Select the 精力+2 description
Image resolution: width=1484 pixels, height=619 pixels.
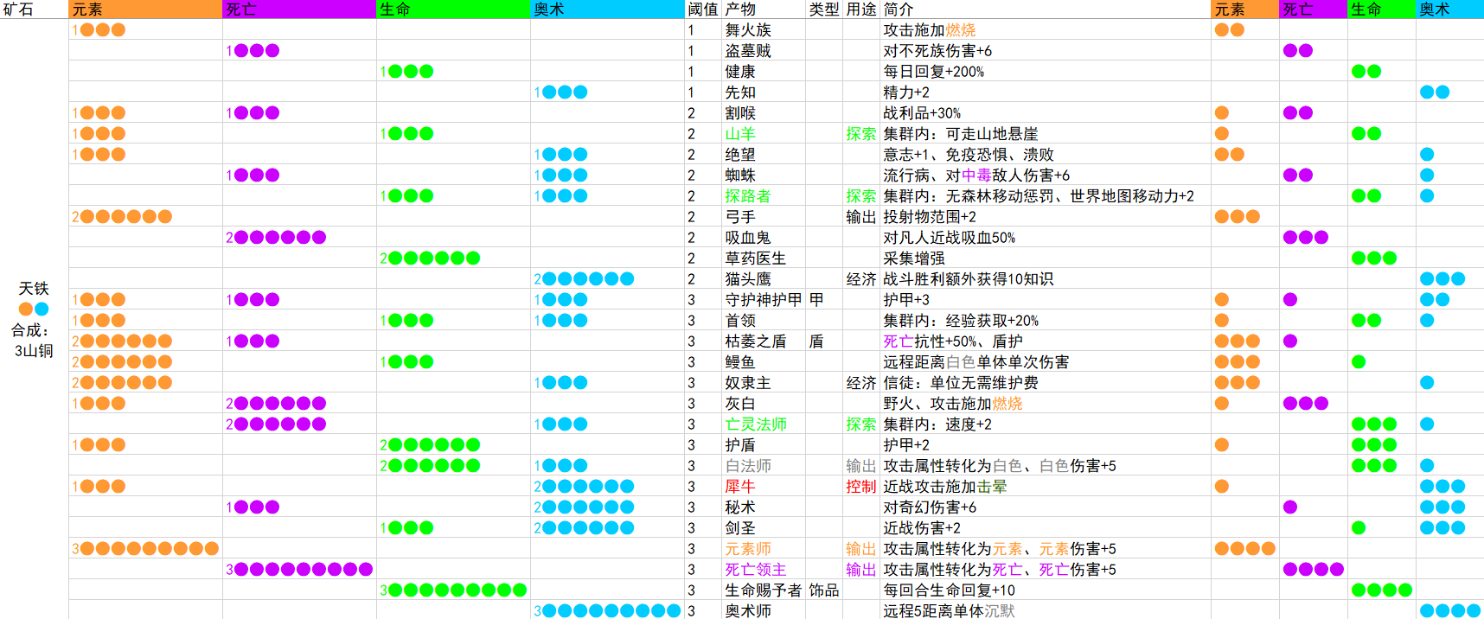(x=907, y=93)
